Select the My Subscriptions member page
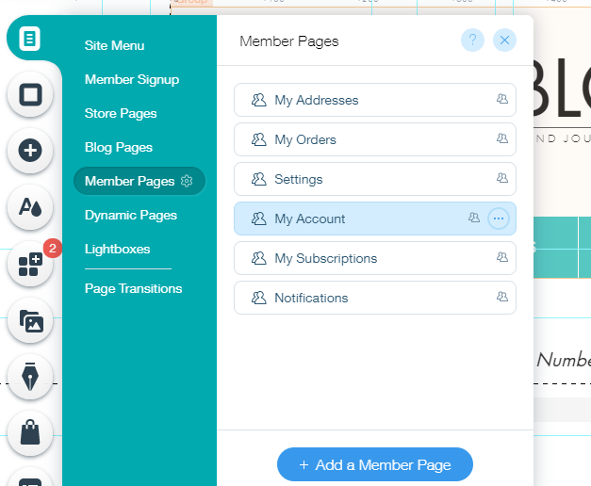This screenshot has width=591, height=486. 375,258
